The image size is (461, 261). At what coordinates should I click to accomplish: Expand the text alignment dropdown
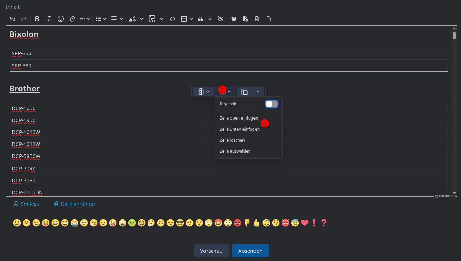point(117,19)
